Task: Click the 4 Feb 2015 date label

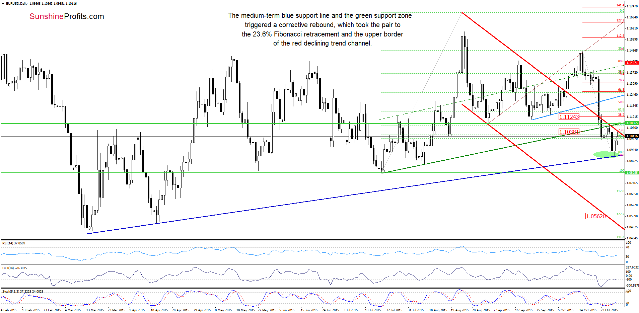Action: coord(9,310)
